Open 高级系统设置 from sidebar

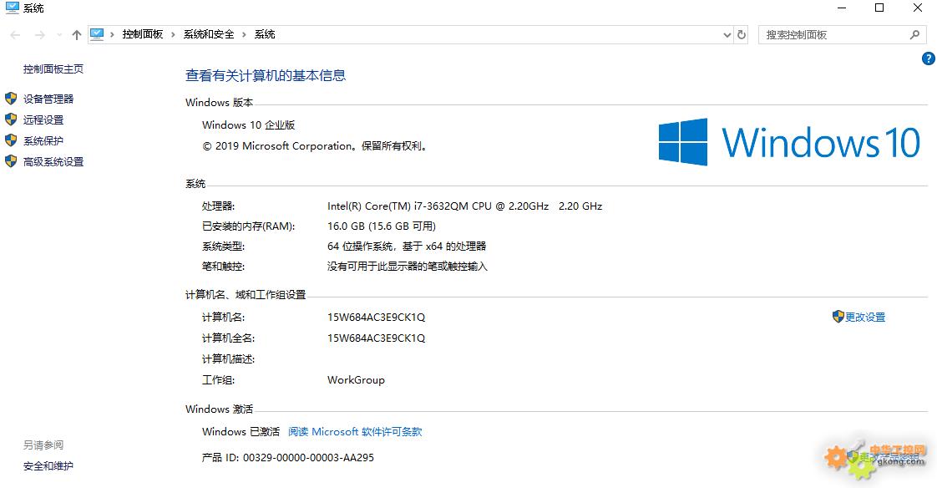(x=53, y=161)
